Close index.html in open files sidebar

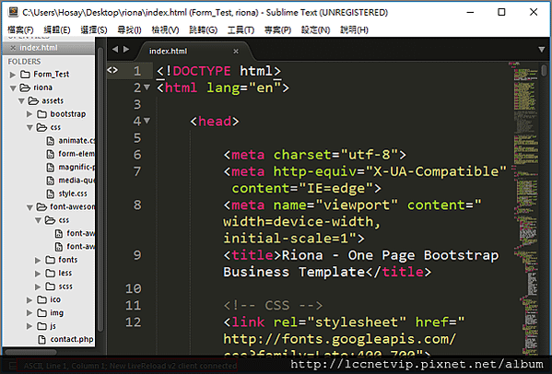(x=13, y=48)
